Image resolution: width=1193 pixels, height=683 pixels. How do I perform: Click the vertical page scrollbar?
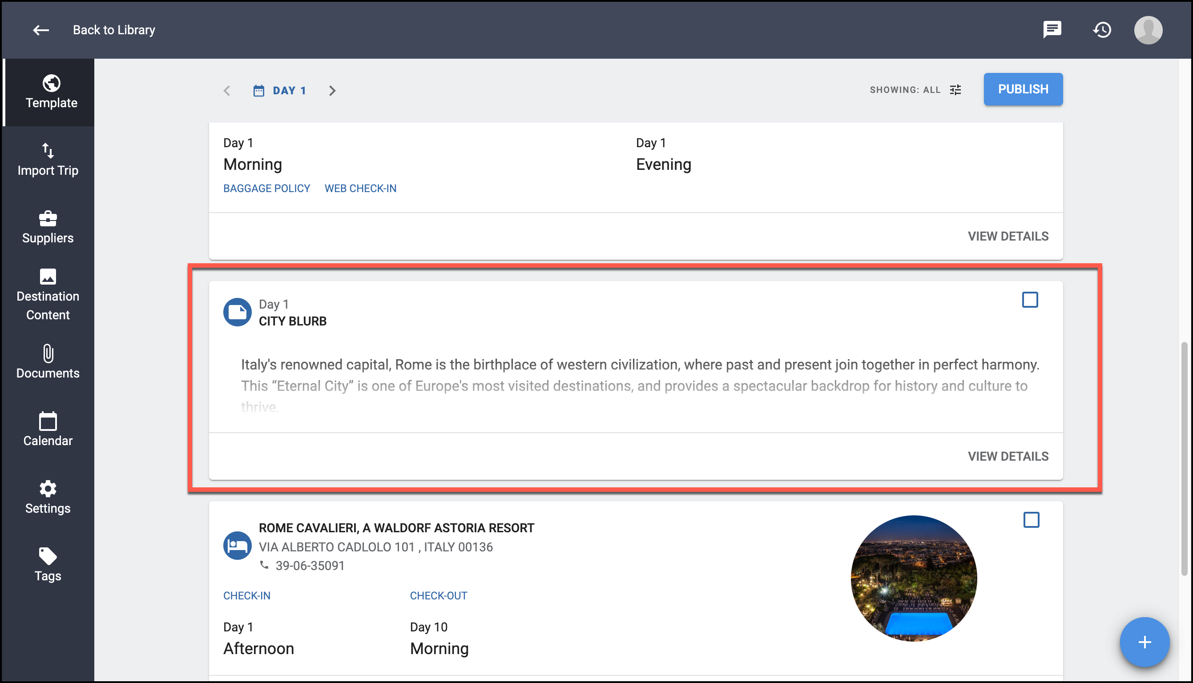click(x=1184, y=460)
